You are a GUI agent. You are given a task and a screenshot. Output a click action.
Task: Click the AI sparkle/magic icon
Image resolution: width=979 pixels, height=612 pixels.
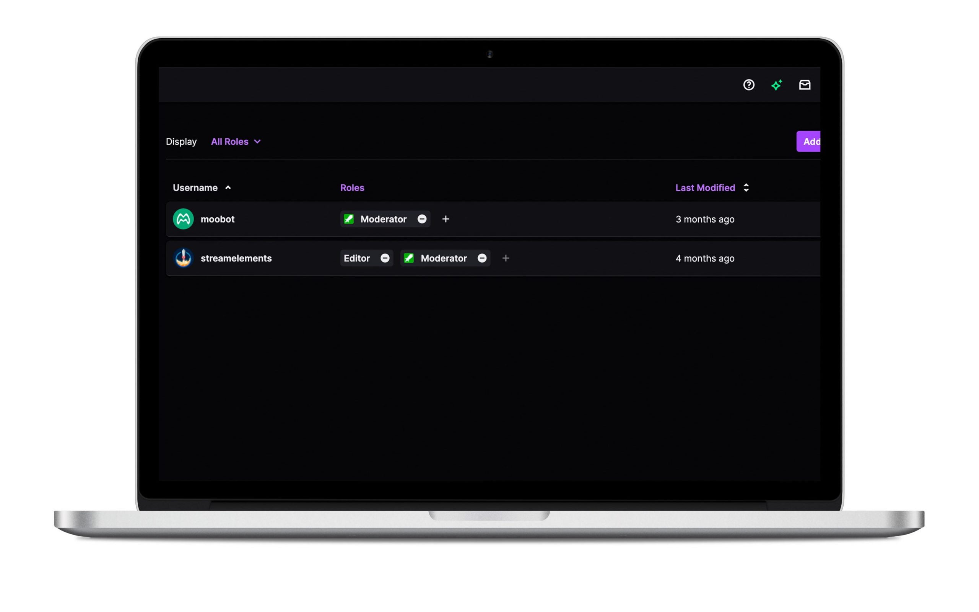coord(777,84)
